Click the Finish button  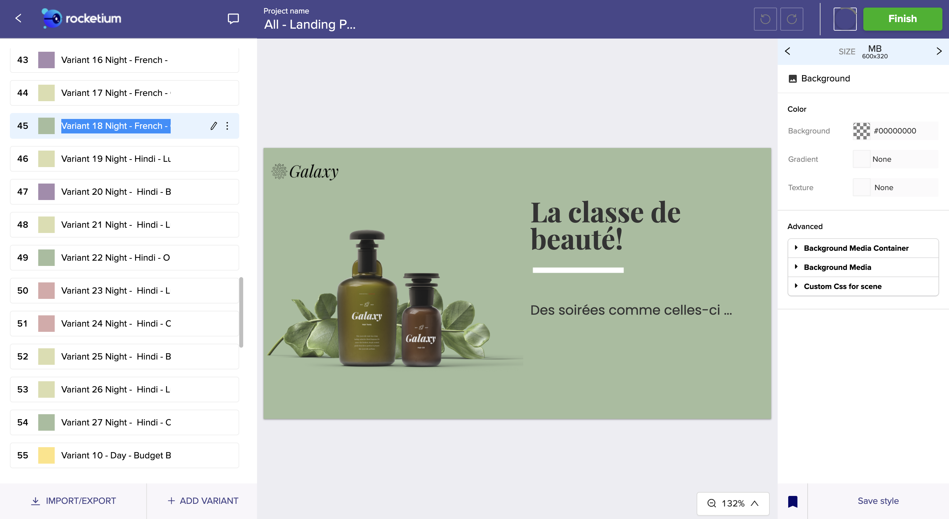coord(902,19)
